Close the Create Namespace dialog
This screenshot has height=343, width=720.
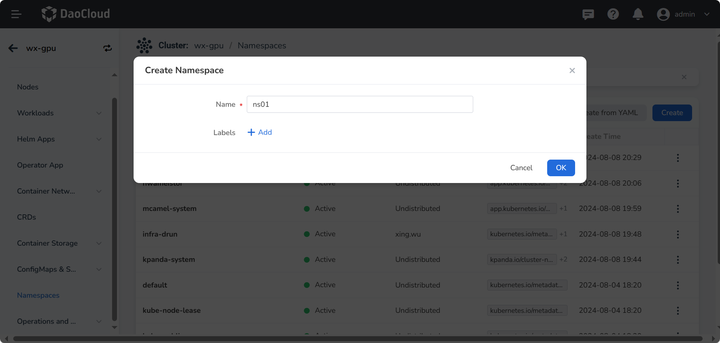click(572, 71)
